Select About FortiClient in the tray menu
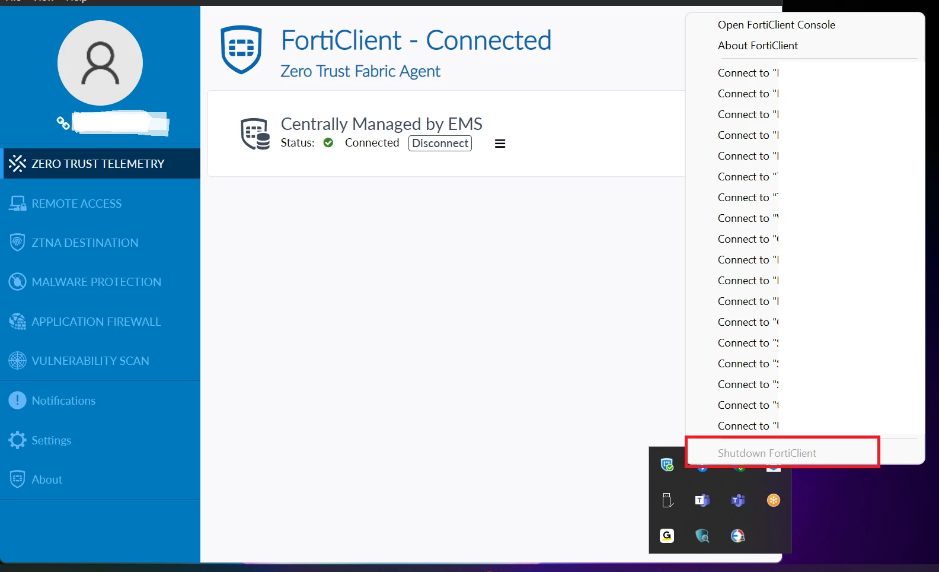The width and height of the screenshot is (939, 572). tap(758, 46)
